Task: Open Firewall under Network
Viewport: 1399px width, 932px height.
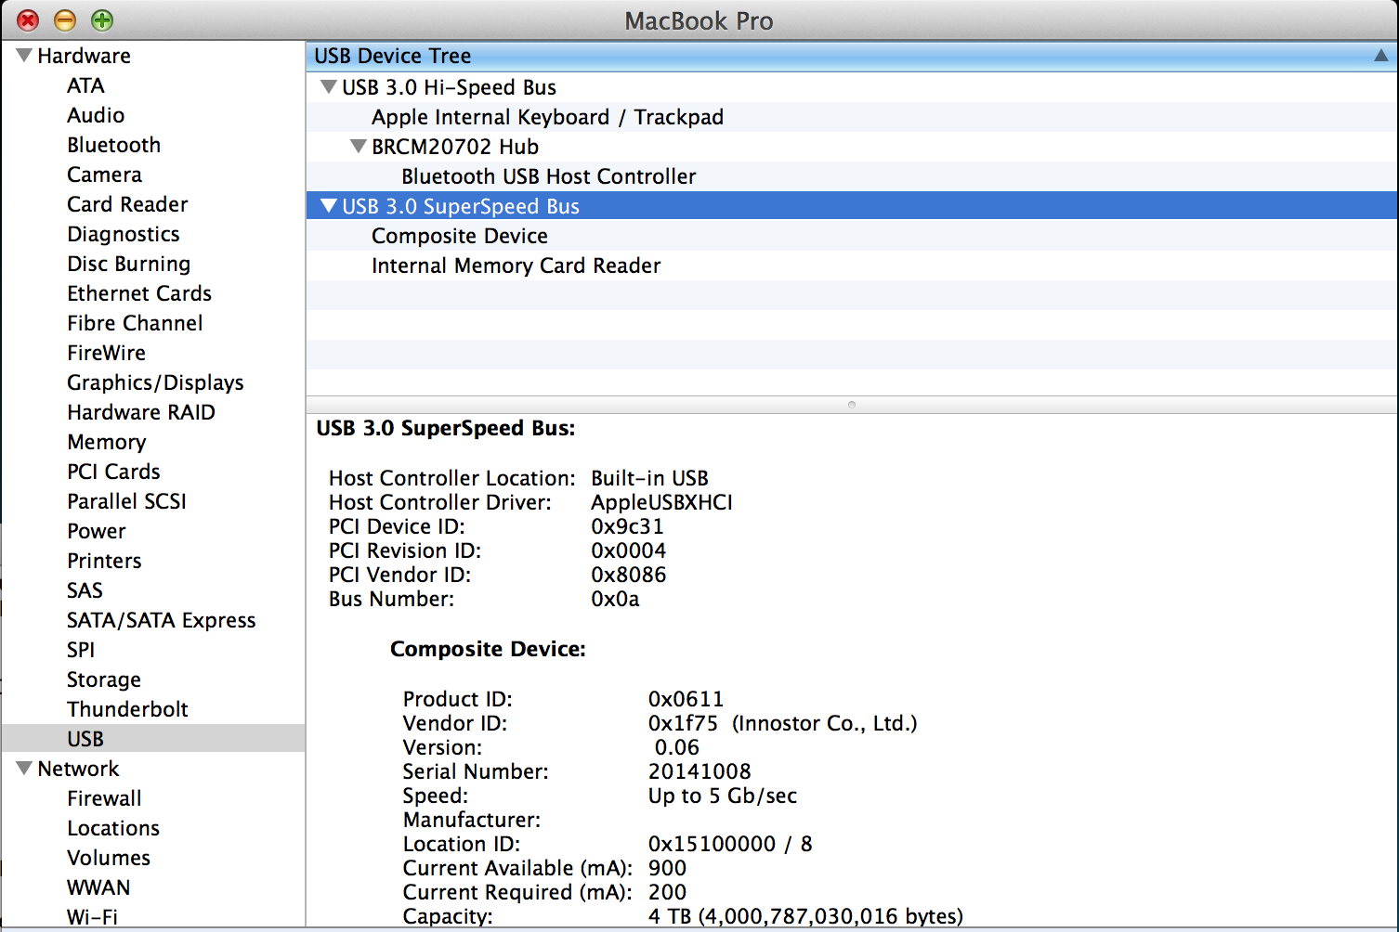Action: 104,798
